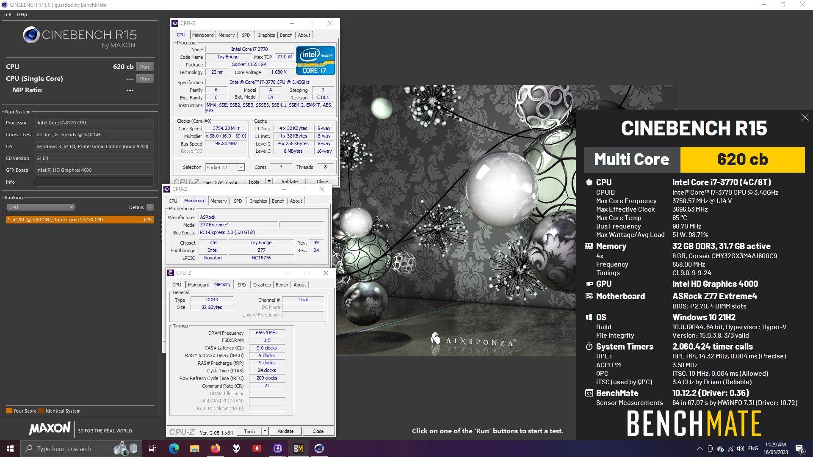Click Validate in bottom CPU-Z window

(x=285, y=431)
